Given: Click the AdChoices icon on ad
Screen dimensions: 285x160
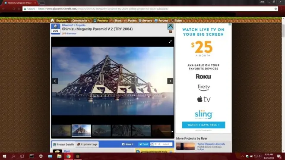Looking at the screenshot, I should coord(230,24).
